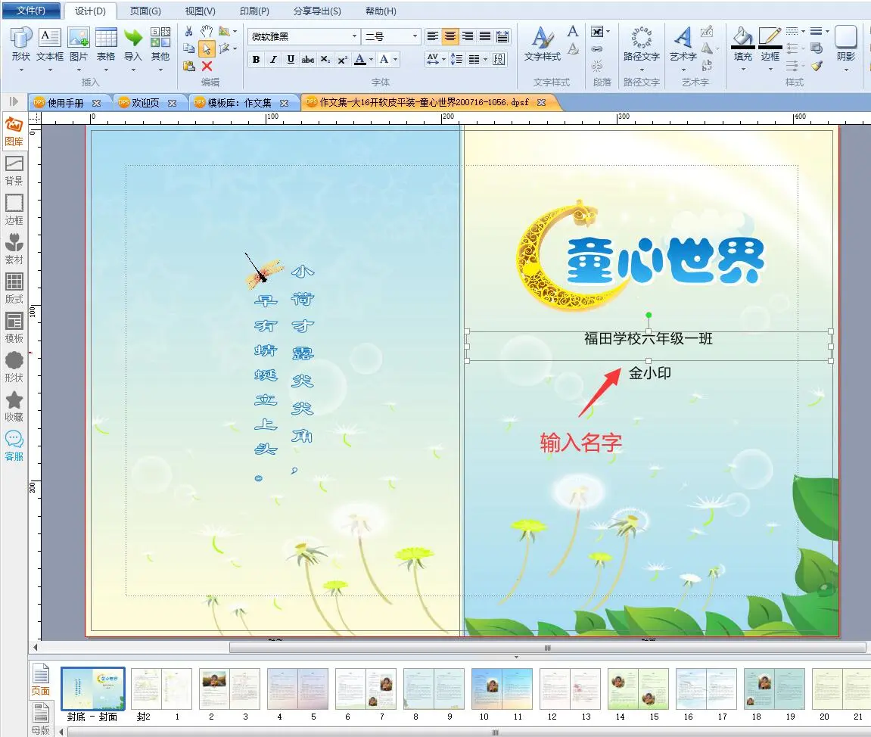Expand the 艺术字 word art dropdown

[683, 70]
